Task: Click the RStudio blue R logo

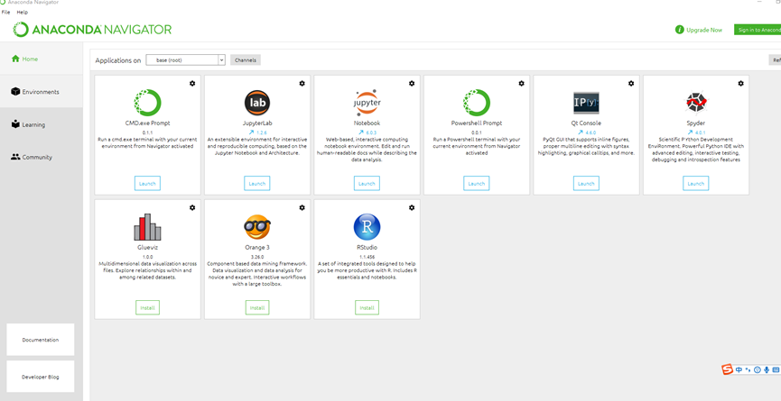Action: click(367, 227)
